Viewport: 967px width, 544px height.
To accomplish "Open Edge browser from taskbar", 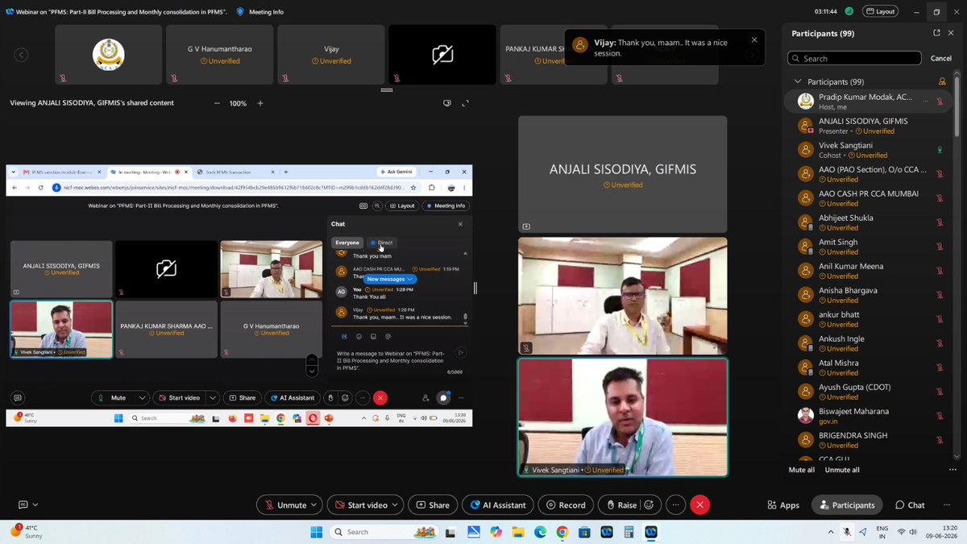I will 540,532.
